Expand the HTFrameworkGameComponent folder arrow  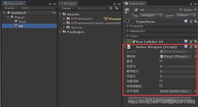[64, 23]
